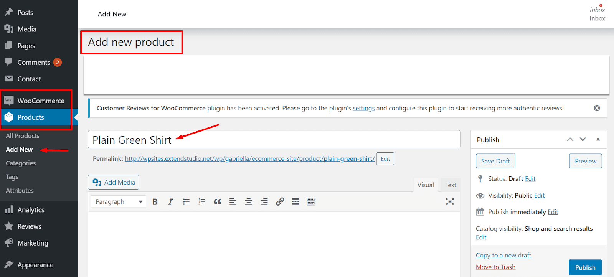The width and height of the screenshot is (614, 277).
Task: Open the Paragraph format dropdown
Action: (119, 202)
